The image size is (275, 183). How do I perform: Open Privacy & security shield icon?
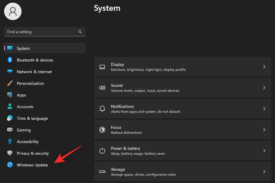pyautogui.click(x=10, y=153)
